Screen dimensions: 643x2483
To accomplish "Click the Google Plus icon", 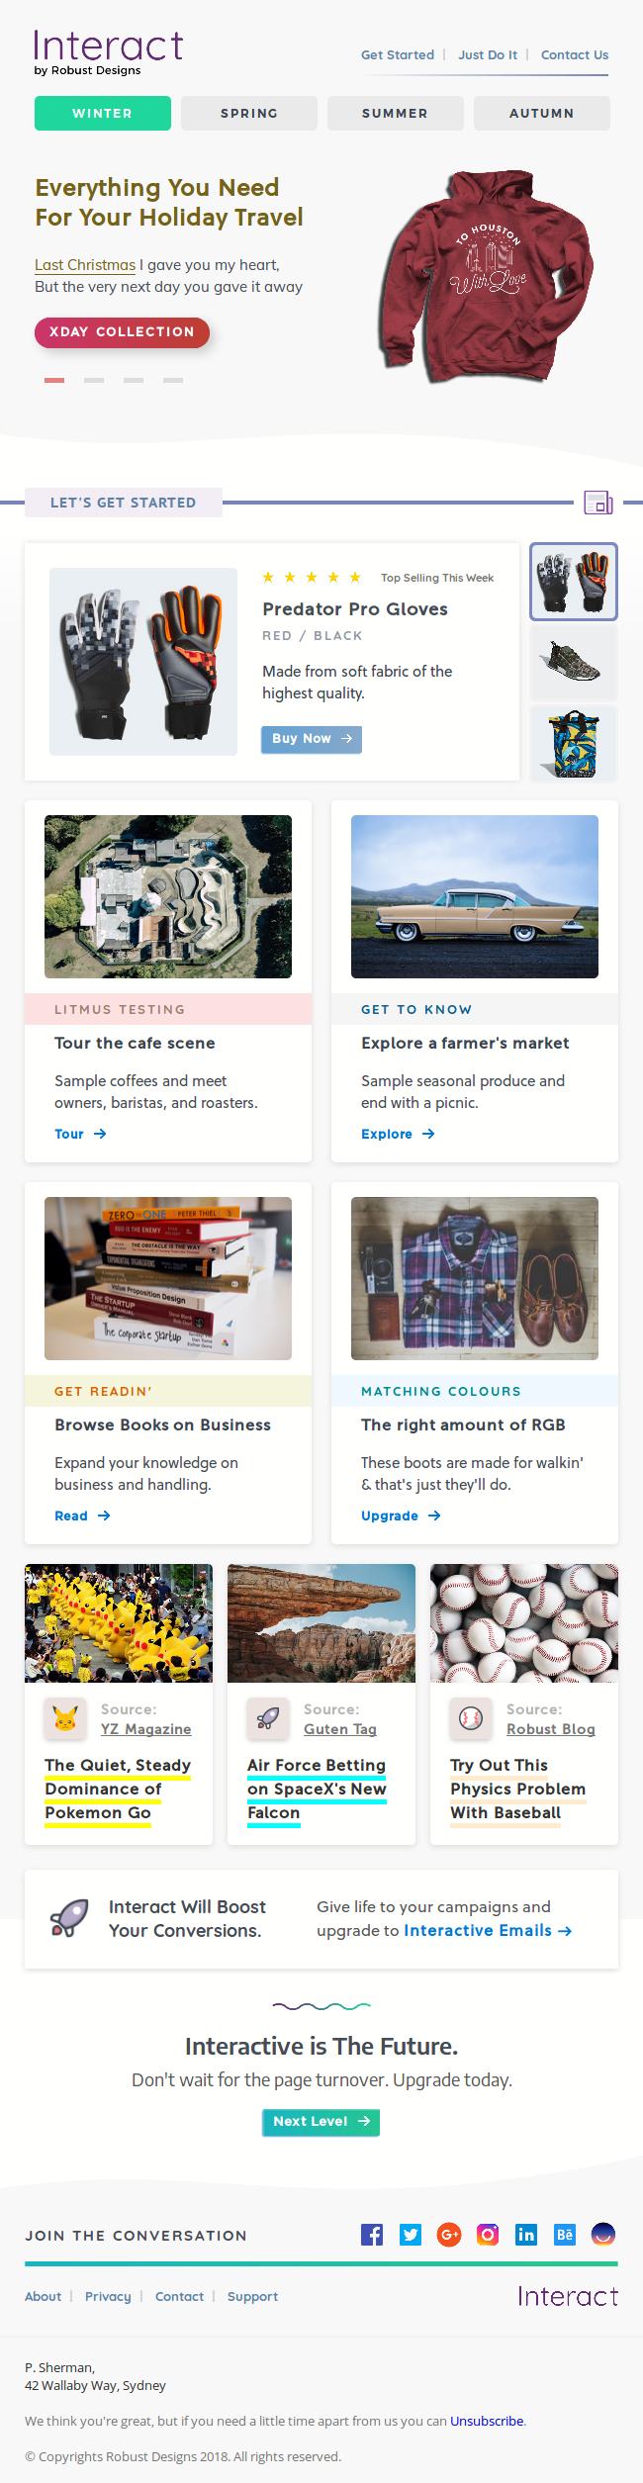I will click(x=449, y=2234).
